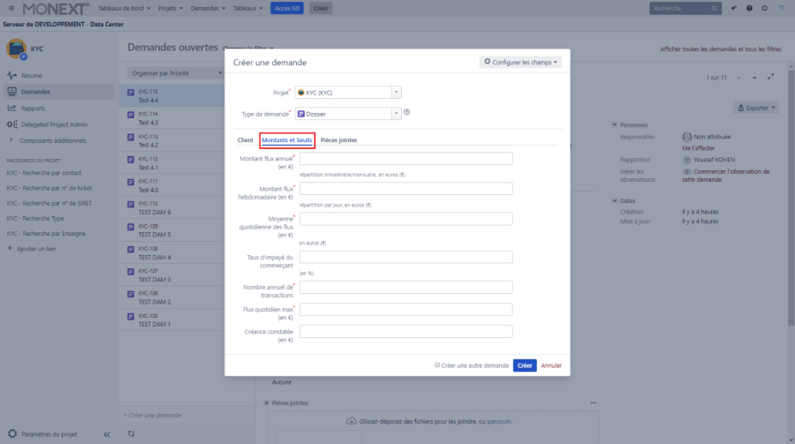Screen dimensions: 795x444
Task: Click the blue Créer button in the dialog
Action: [525, 365]
